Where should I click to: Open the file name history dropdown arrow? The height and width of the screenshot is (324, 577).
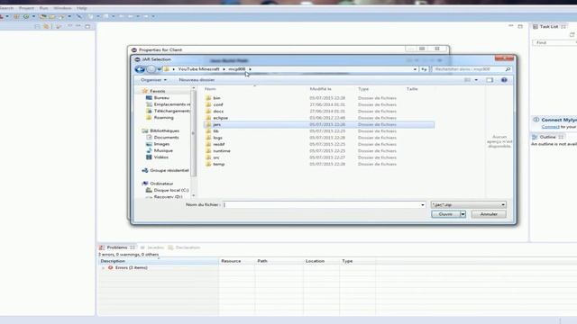[x=423, y=204]
